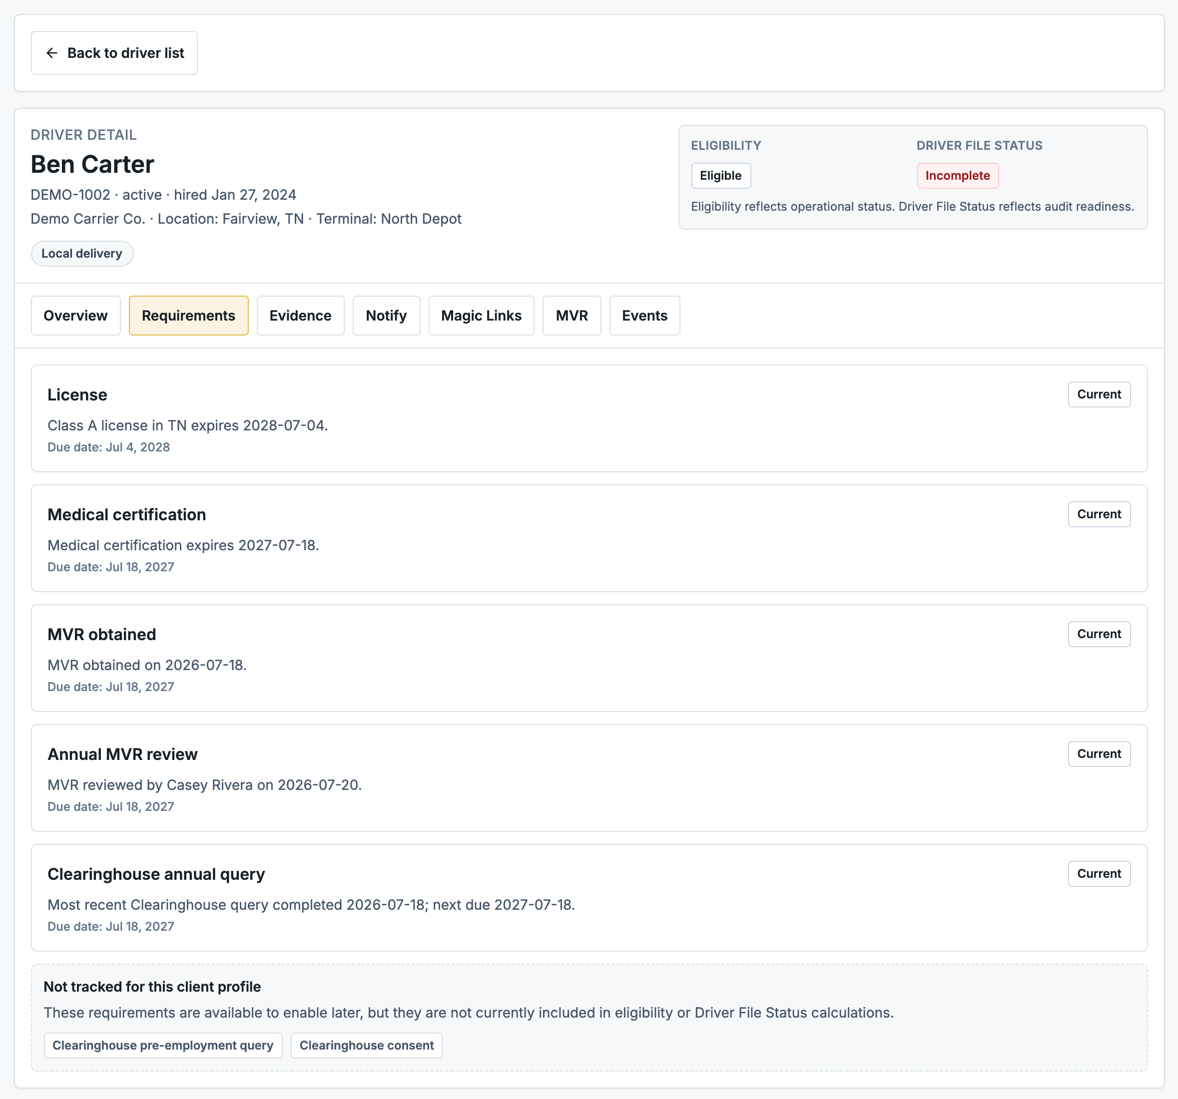Image resolution: width=1178 pixels, height=1099 pixels.
Task: Click the License requirement heading
Action: 77,395
